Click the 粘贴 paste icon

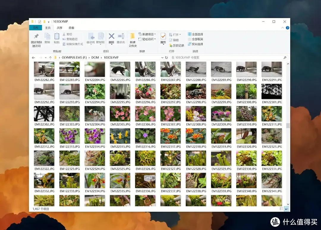(x=57, y=36)
